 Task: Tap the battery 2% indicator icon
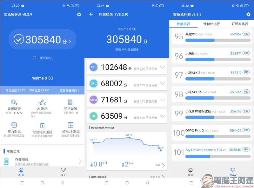[123, 165]
